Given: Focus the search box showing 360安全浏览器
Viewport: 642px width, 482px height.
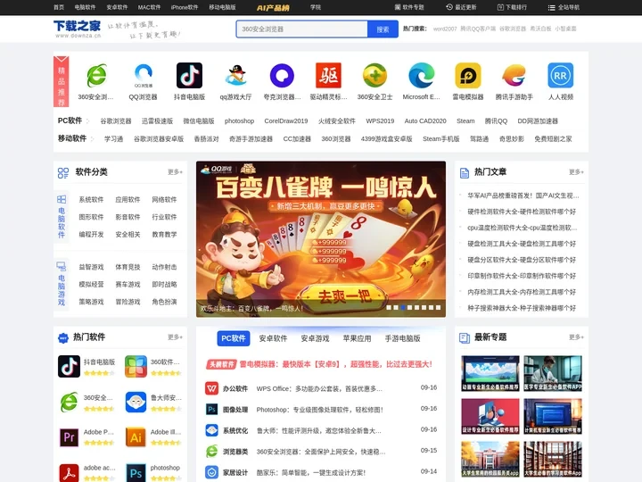Looking at the screenshot, I should (301, 29).
